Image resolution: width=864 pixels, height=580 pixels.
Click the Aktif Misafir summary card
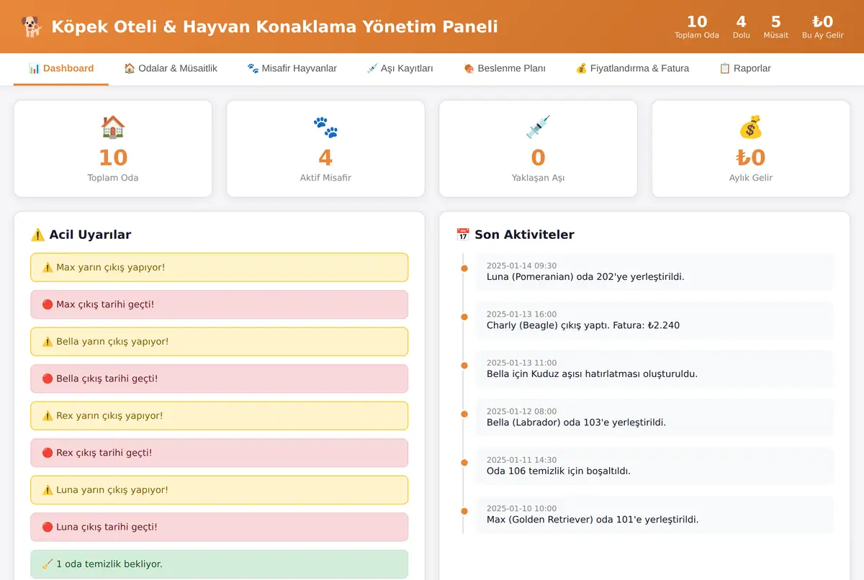click(325, 148)
